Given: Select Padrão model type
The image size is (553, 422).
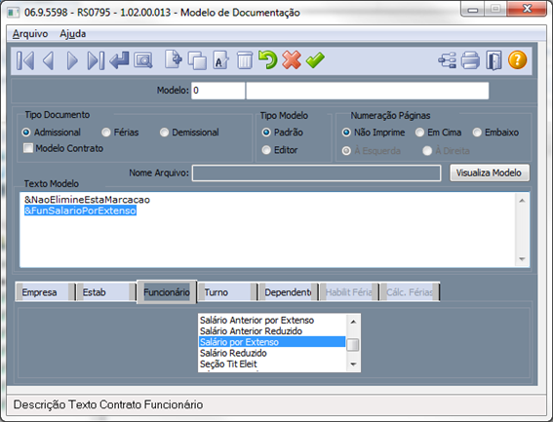Looking at the screenshot, I should [x=283, y=133].
